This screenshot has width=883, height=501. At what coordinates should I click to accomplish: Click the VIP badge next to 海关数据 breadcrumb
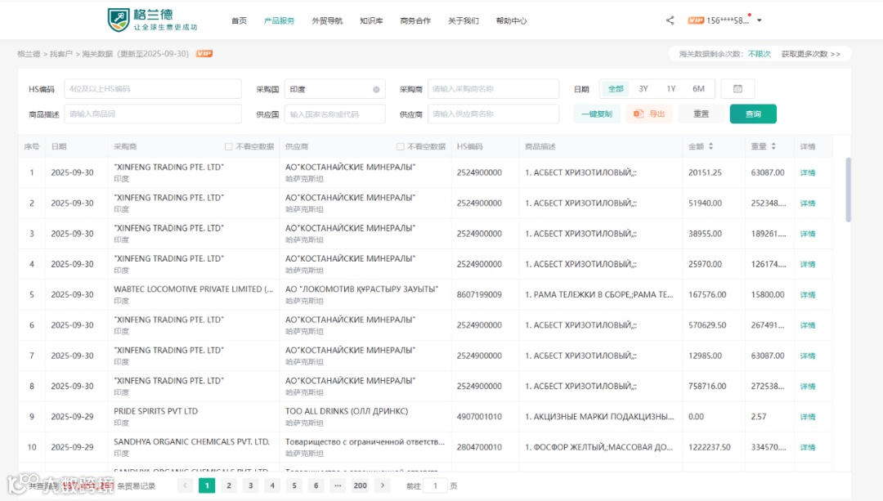pos(204,53)
